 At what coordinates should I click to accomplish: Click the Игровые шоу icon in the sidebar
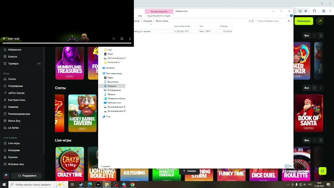pyautogui.click(x=5, y=164)
